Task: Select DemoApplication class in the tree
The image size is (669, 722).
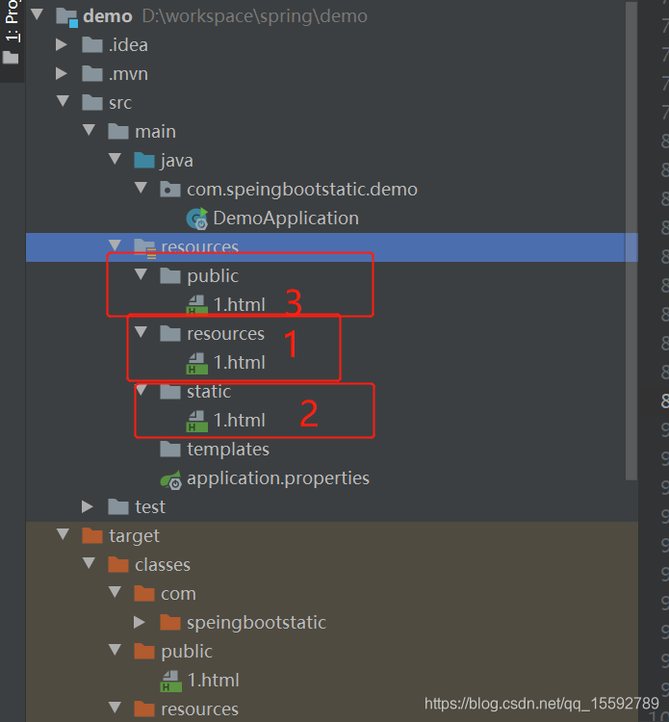Action: (286, 219)
